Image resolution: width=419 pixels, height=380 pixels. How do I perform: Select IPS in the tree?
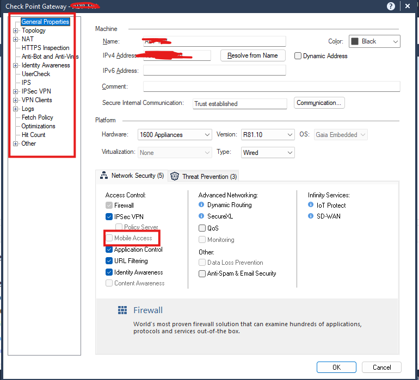point(26,83)
